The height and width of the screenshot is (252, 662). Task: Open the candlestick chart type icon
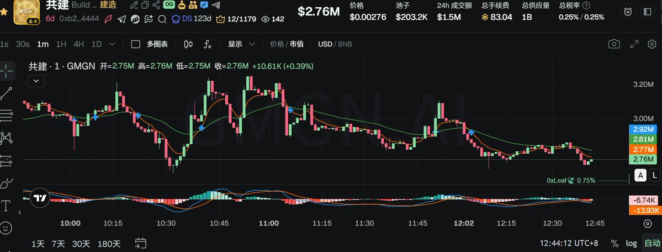[189, 44]
